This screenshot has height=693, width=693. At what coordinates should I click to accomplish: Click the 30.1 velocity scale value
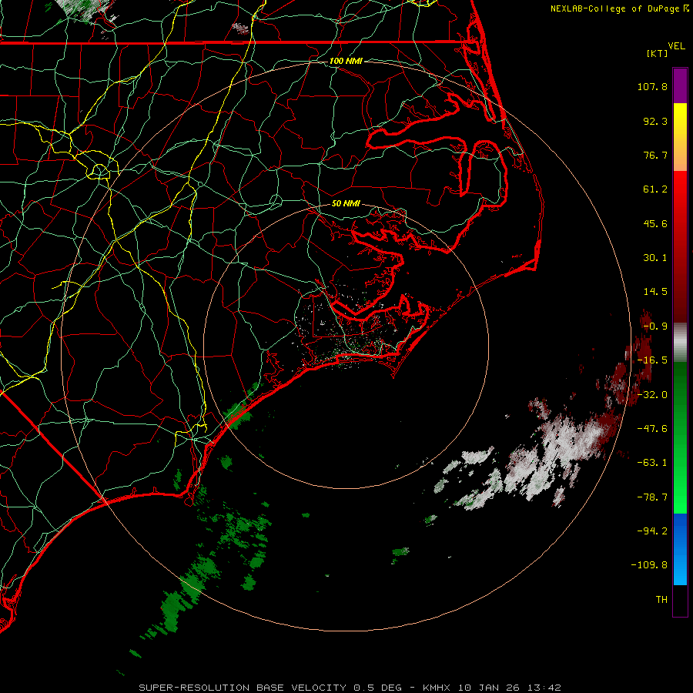point(655,258)
